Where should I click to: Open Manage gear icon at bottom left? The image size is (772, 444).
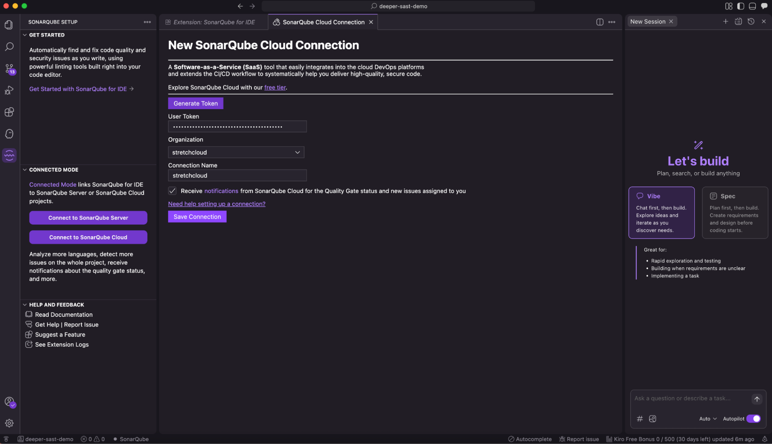pos(9,423)
